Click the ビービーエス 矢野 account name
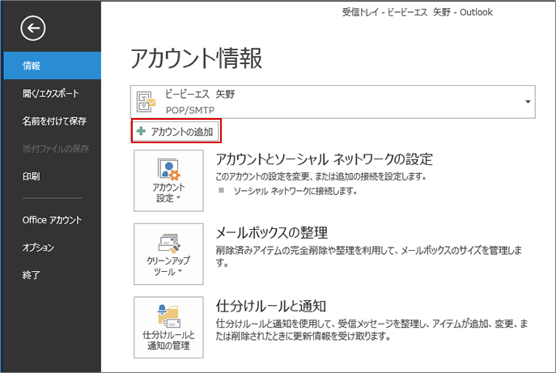 coord(200,94)
